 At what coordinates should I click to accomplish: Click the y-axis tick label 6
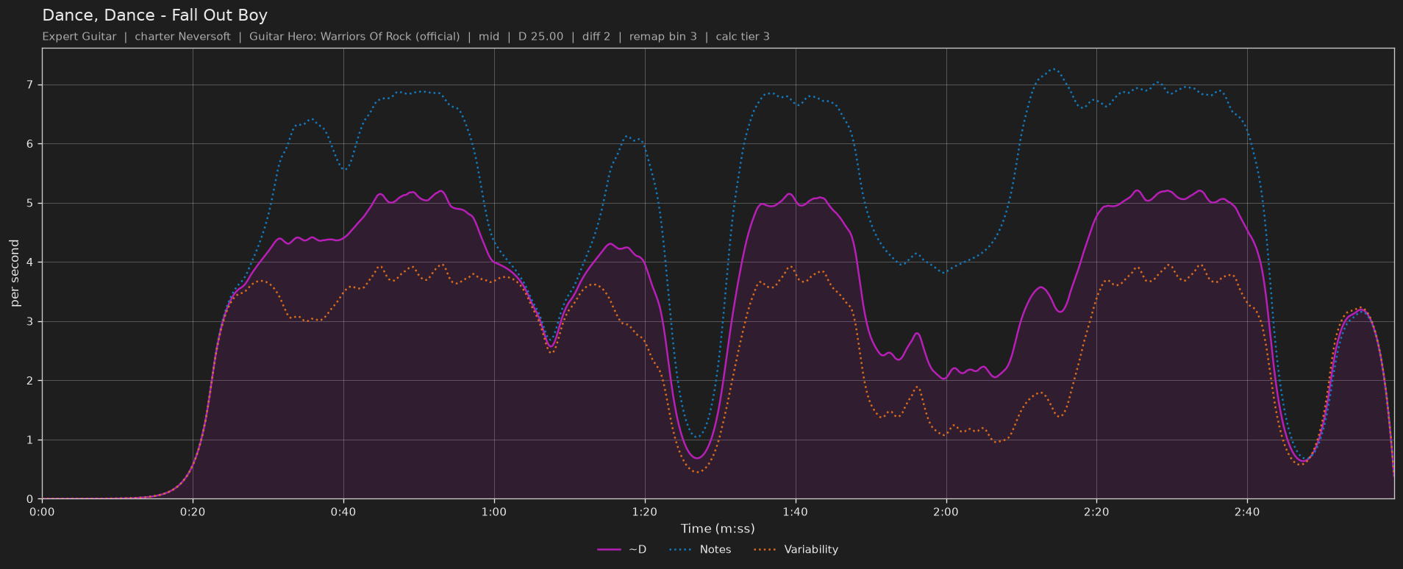click(x=32, y=144)
